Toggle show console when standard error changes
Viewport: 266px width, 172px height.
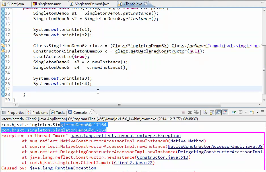pos(225,113)
